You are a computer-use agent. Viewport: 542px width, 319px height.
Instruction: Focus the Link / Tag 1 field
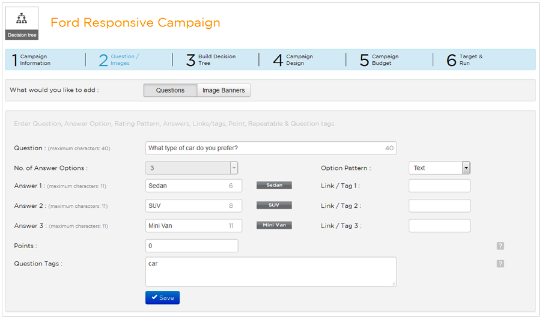(x=439, y=186)
